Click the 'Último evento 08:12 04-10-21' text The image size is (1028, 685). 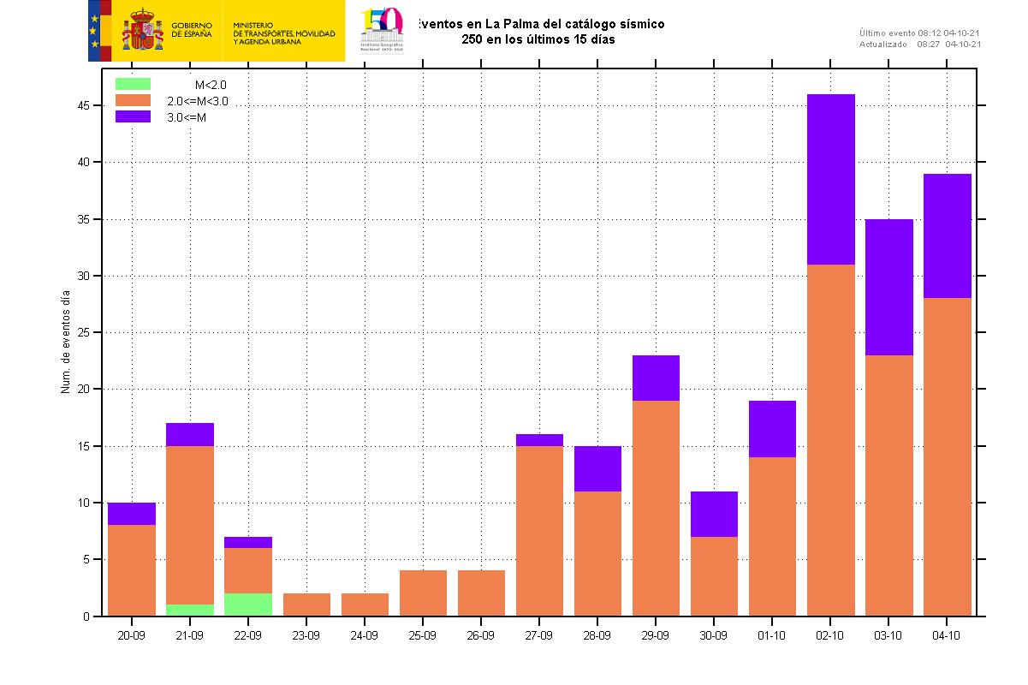(x=920, y=33)
